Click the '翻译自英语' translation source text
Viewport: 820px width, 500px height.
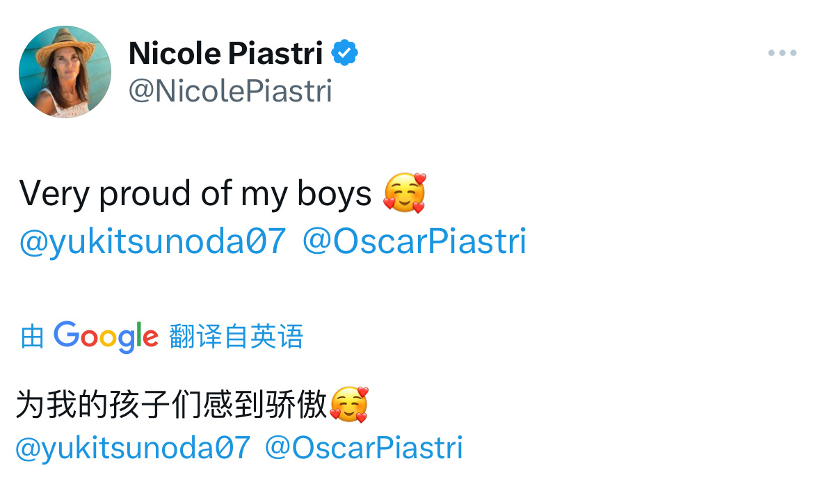(236, 337)
